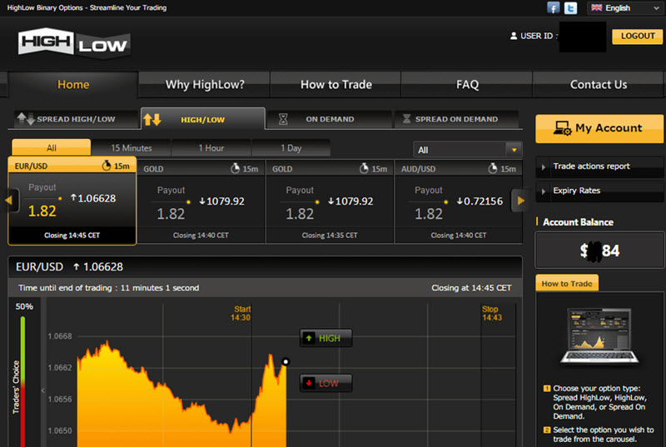Click the Stop 14:43 chart marker
Image resolution: width=666 pixels, height=447 pixels.
pos(491,313)
